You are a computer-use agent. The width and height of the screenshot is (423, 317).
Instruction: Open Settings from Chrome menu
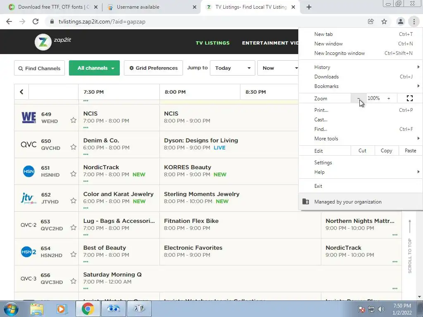(x=360, y=163)
